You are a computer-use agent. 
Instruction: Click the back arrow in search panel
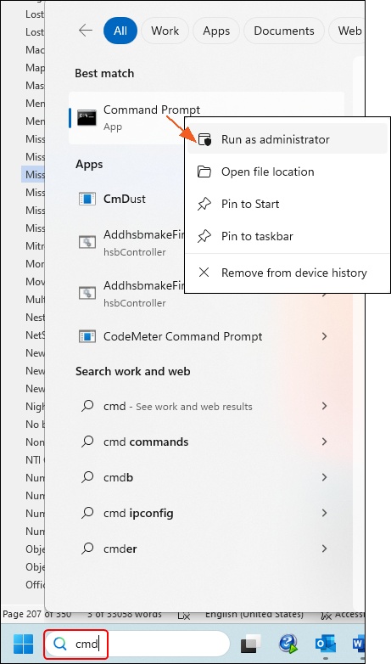tap(86, 31)
